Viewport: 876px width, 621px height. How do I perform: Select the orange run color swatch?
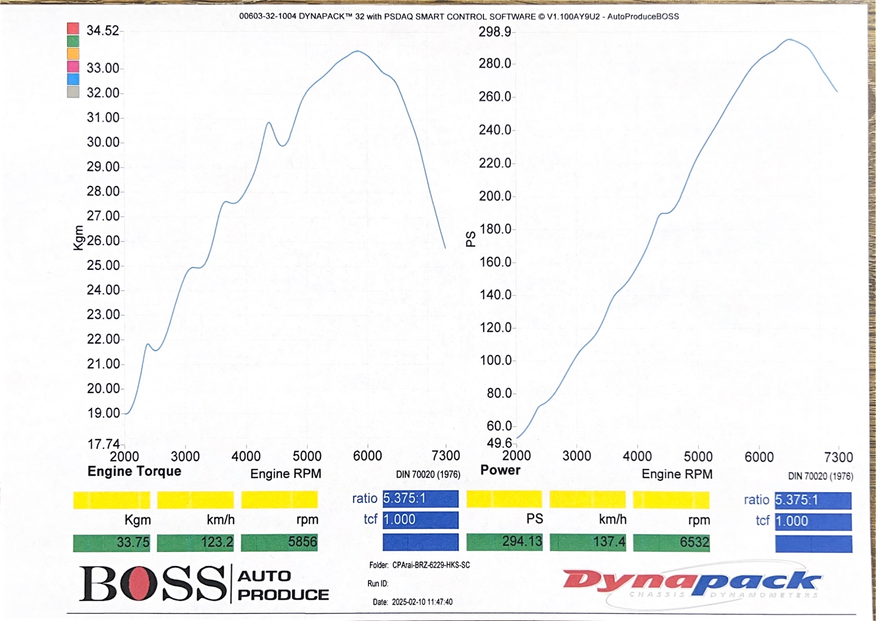pos(73,54)
